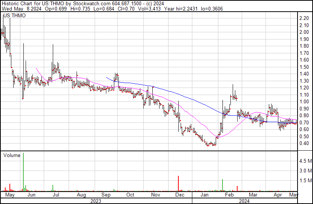Click the 1.5 M volume axis label

tap(305, 181)
